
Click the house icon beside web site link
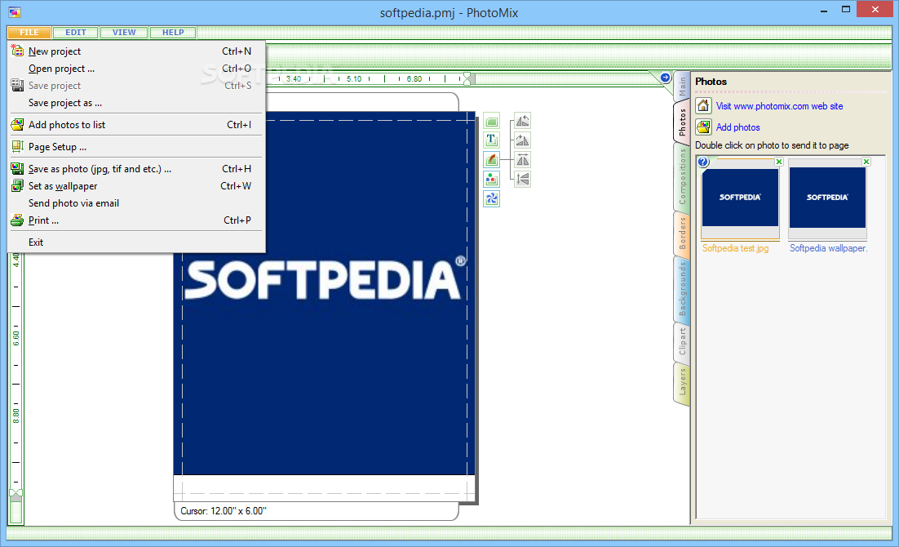click(703, 105)
